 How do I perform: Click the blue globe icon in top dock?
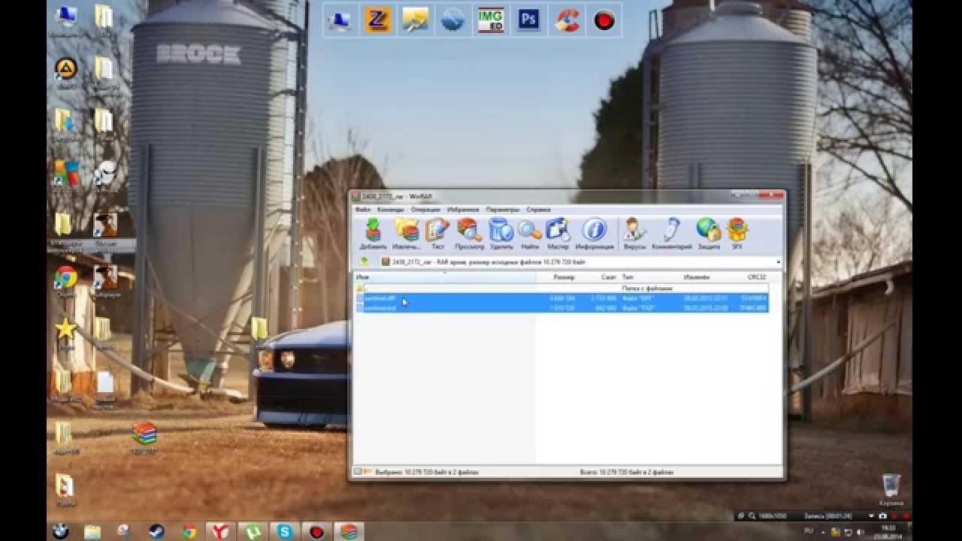452,20
